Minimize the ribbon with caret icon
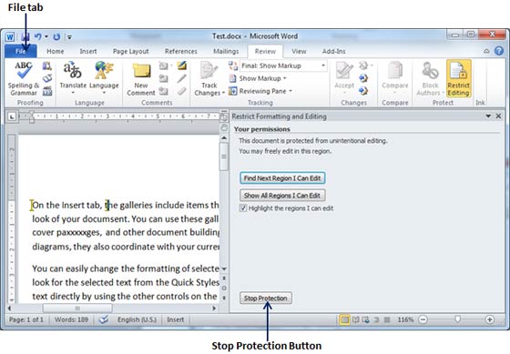Viewport: 510px width, 354px height. coord(486,51)
